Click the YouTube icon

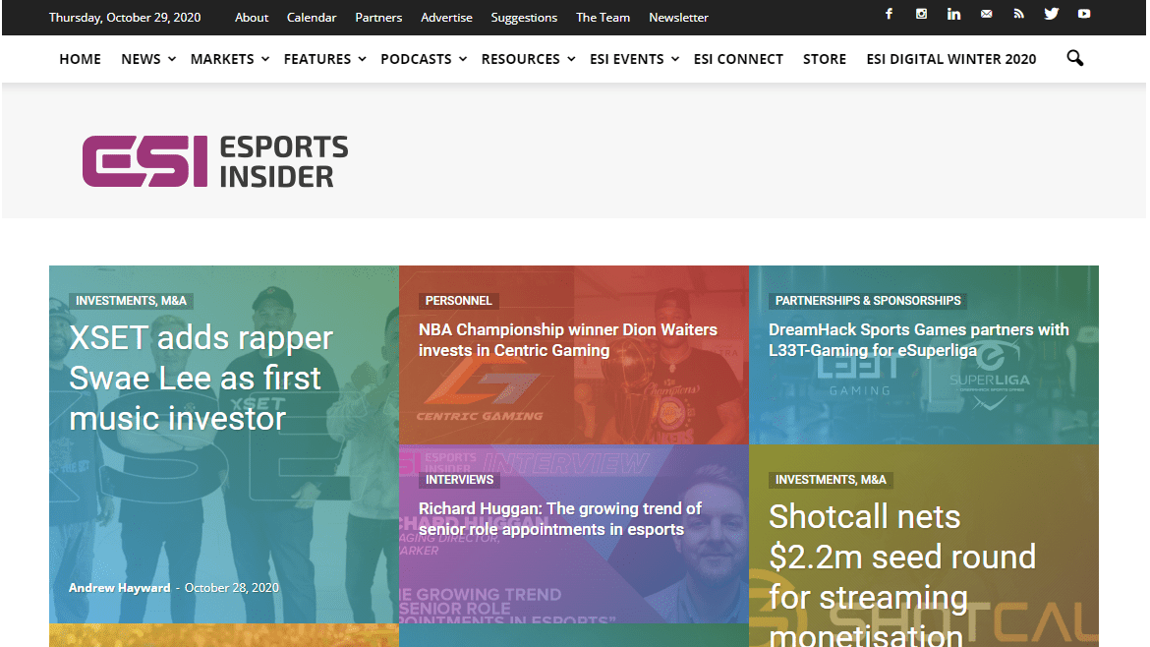click(x=1084, y=15)
